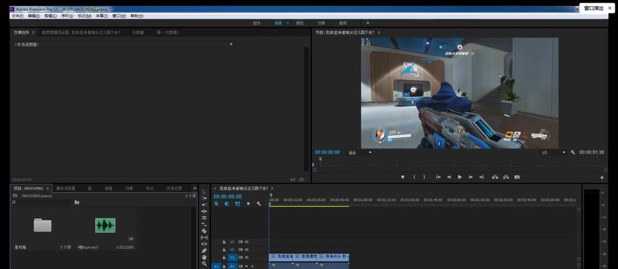Go to Out point in program monitor
Screen dimensions: 618x269
point(481,177)
